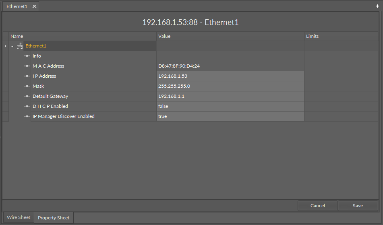Click the slot icon beside IP Manager Discover Enabled

pyautogui.click(x=27, y=116)
